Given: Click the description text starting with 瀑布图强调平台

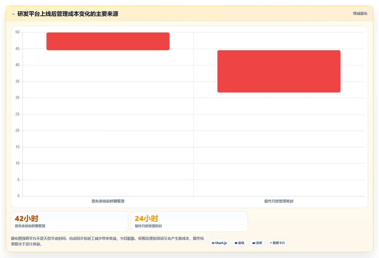Looking at the screenshot, I should (x=107, y=241).
